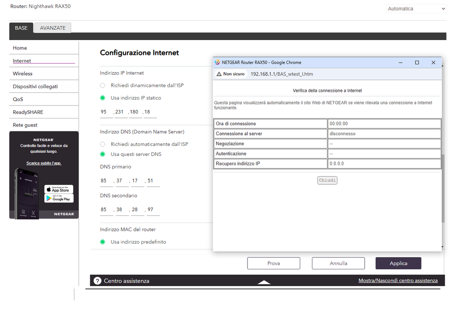The height and width of the screenshot is (309, 451).
Task: Click the Annulla button
Action: point(338,263)
